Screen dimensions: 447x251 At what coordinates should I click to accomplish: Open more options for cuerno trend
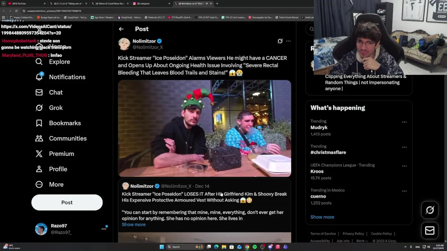(x=404, y=191)
